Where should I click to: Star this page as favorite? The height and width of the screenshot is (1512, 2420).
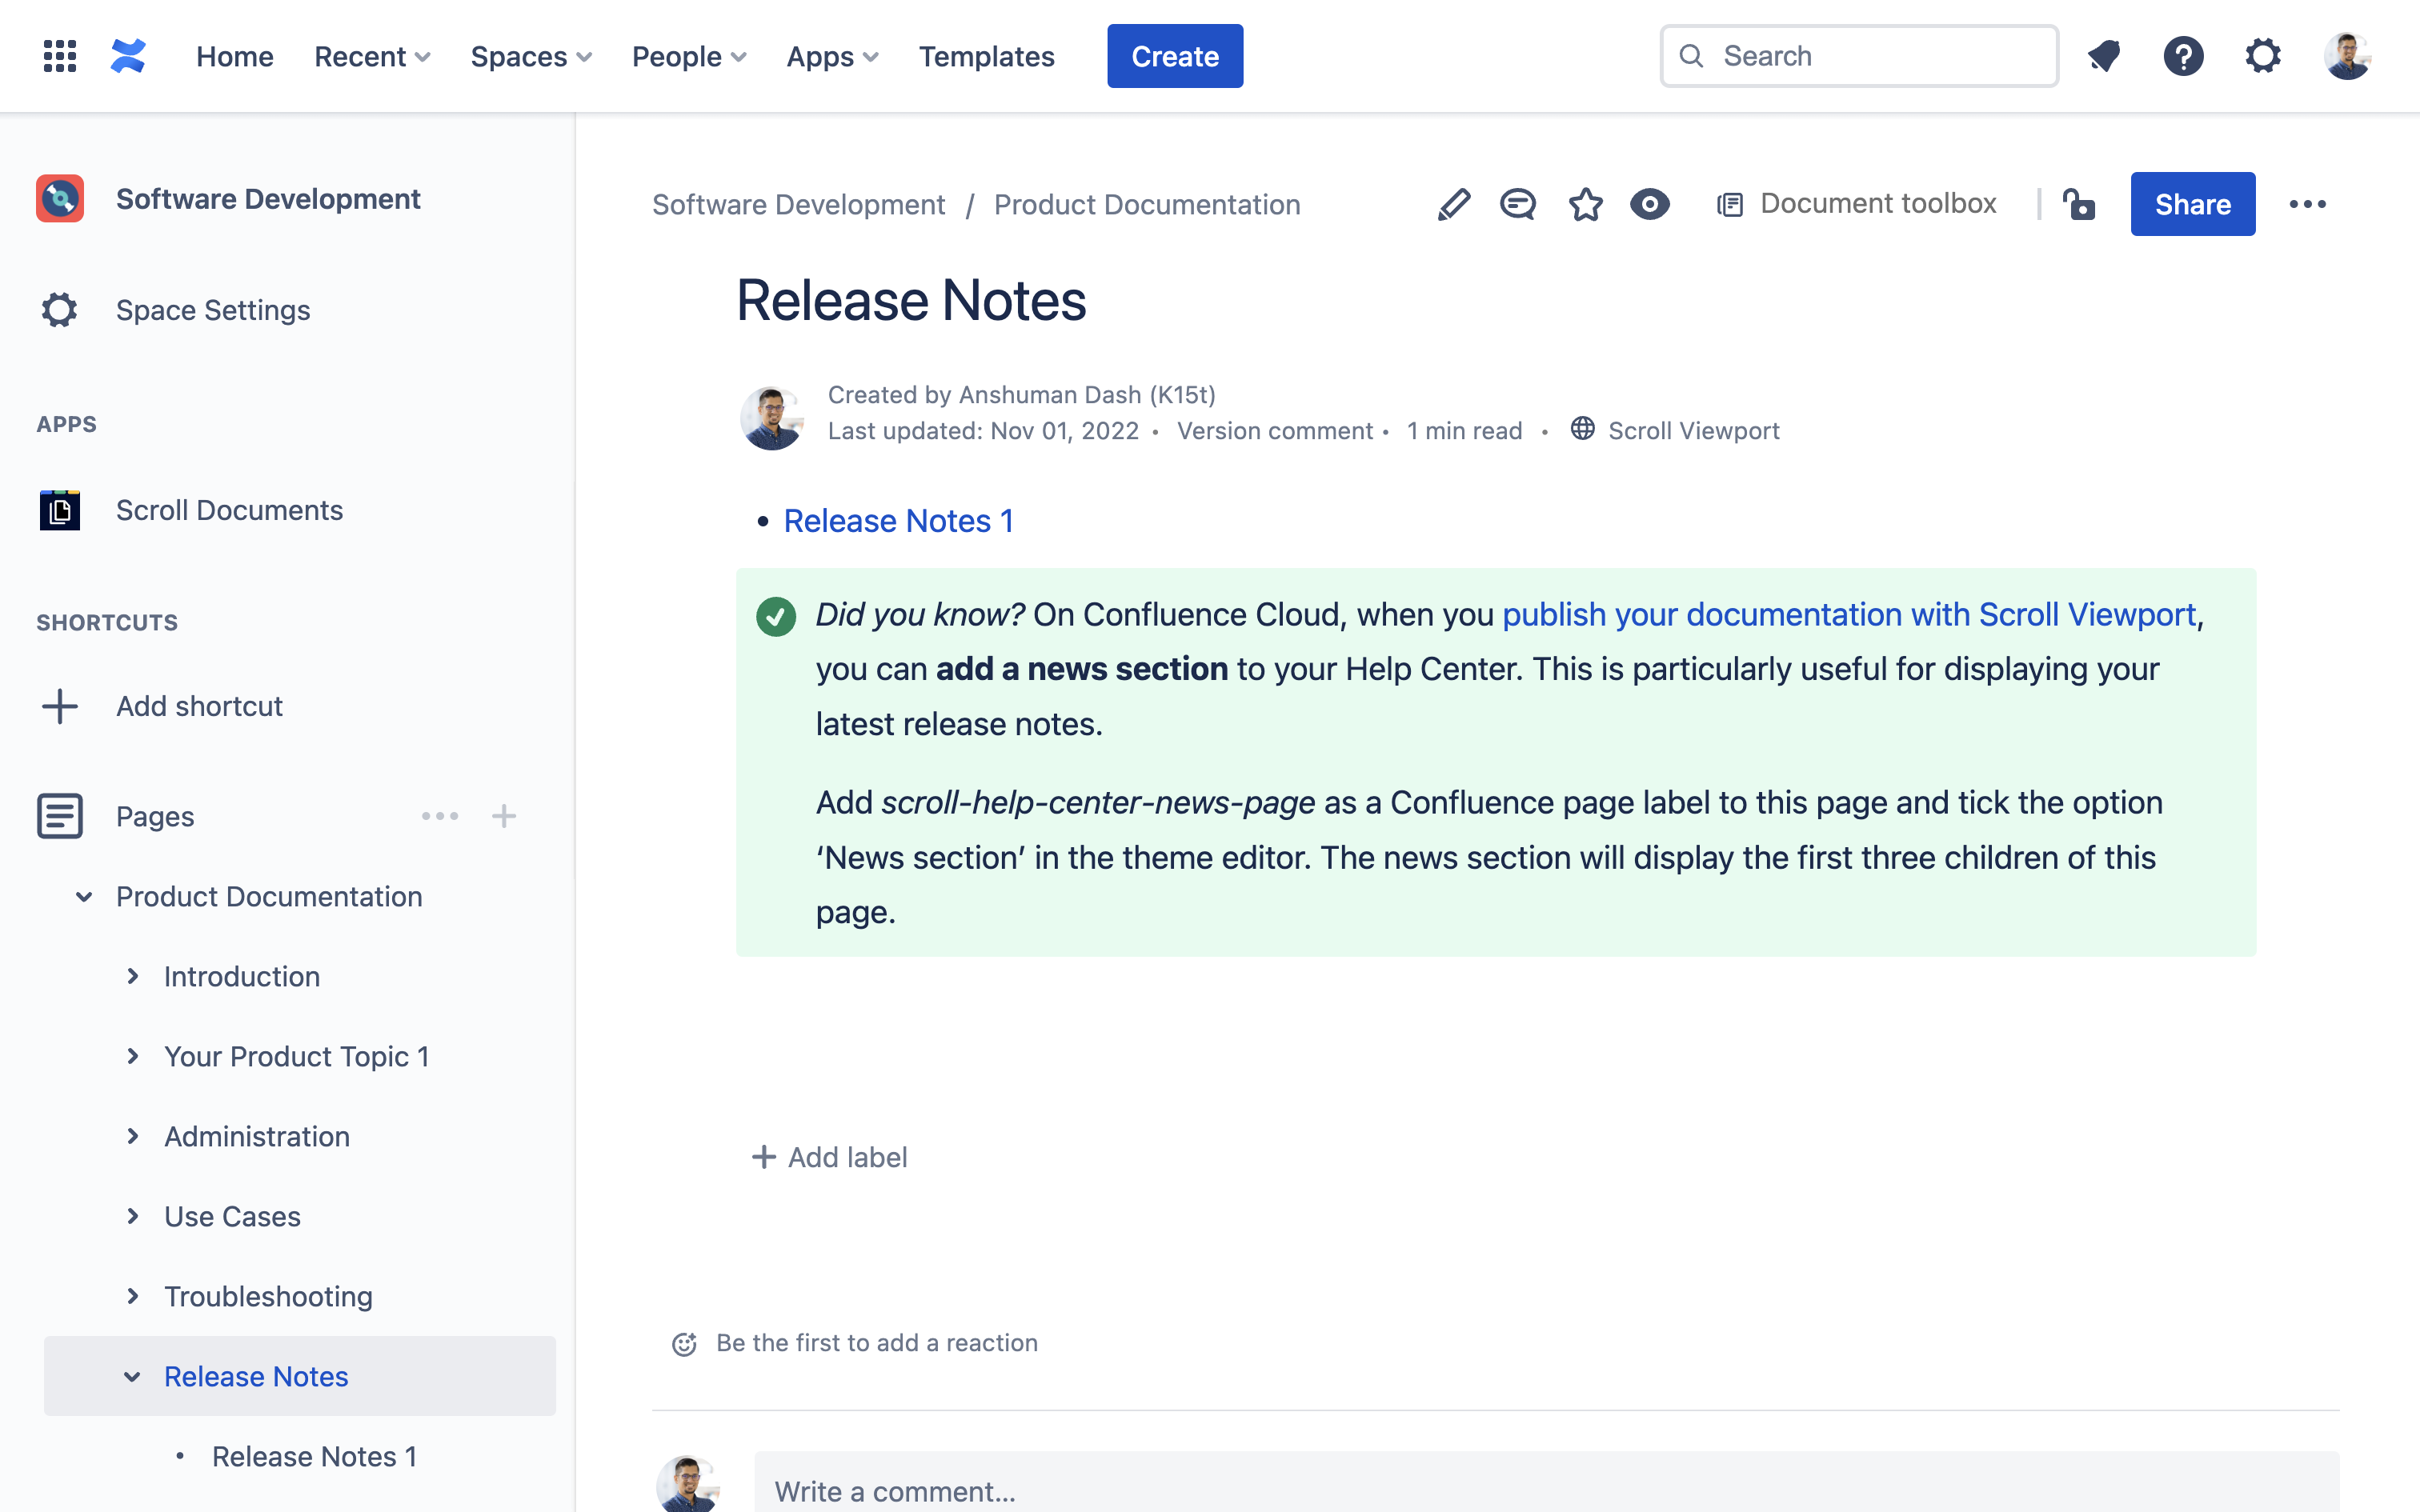(1585, 204)
